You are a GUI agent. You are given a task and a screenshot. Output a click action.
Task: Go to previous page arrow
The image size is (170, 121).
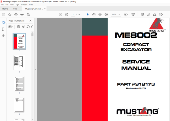[x=61, y=14]
